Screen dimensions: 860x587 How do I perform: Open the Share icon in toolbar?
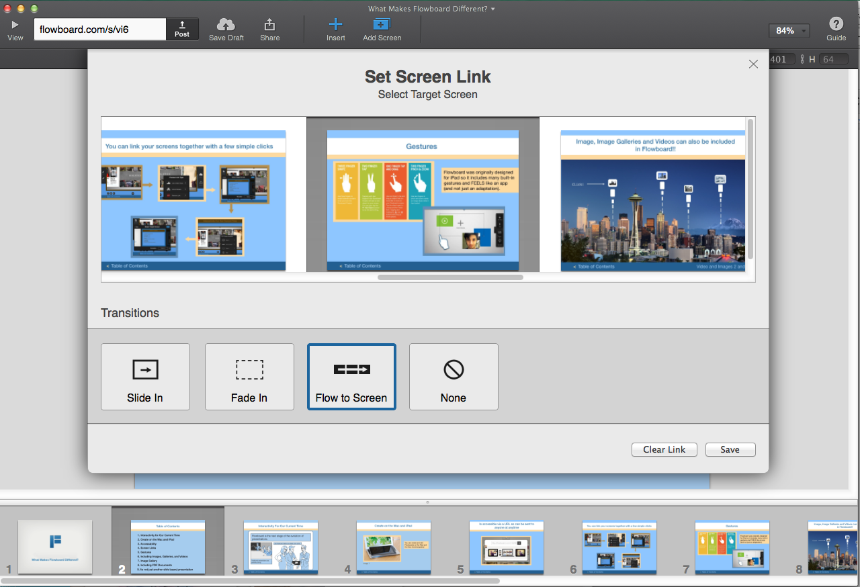pos(269,25)
